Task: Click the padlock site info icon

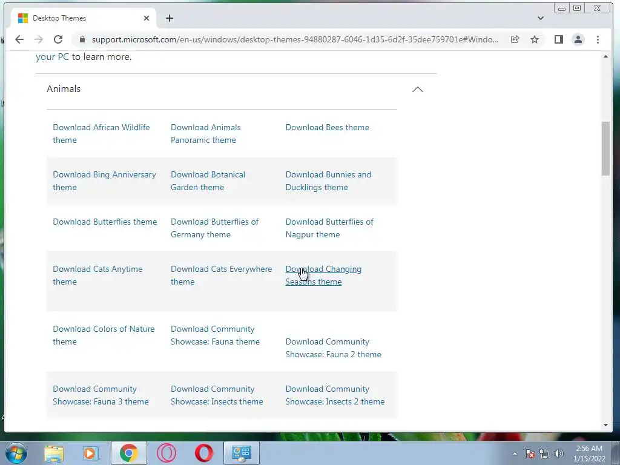Action: click(x=82, y=39)
